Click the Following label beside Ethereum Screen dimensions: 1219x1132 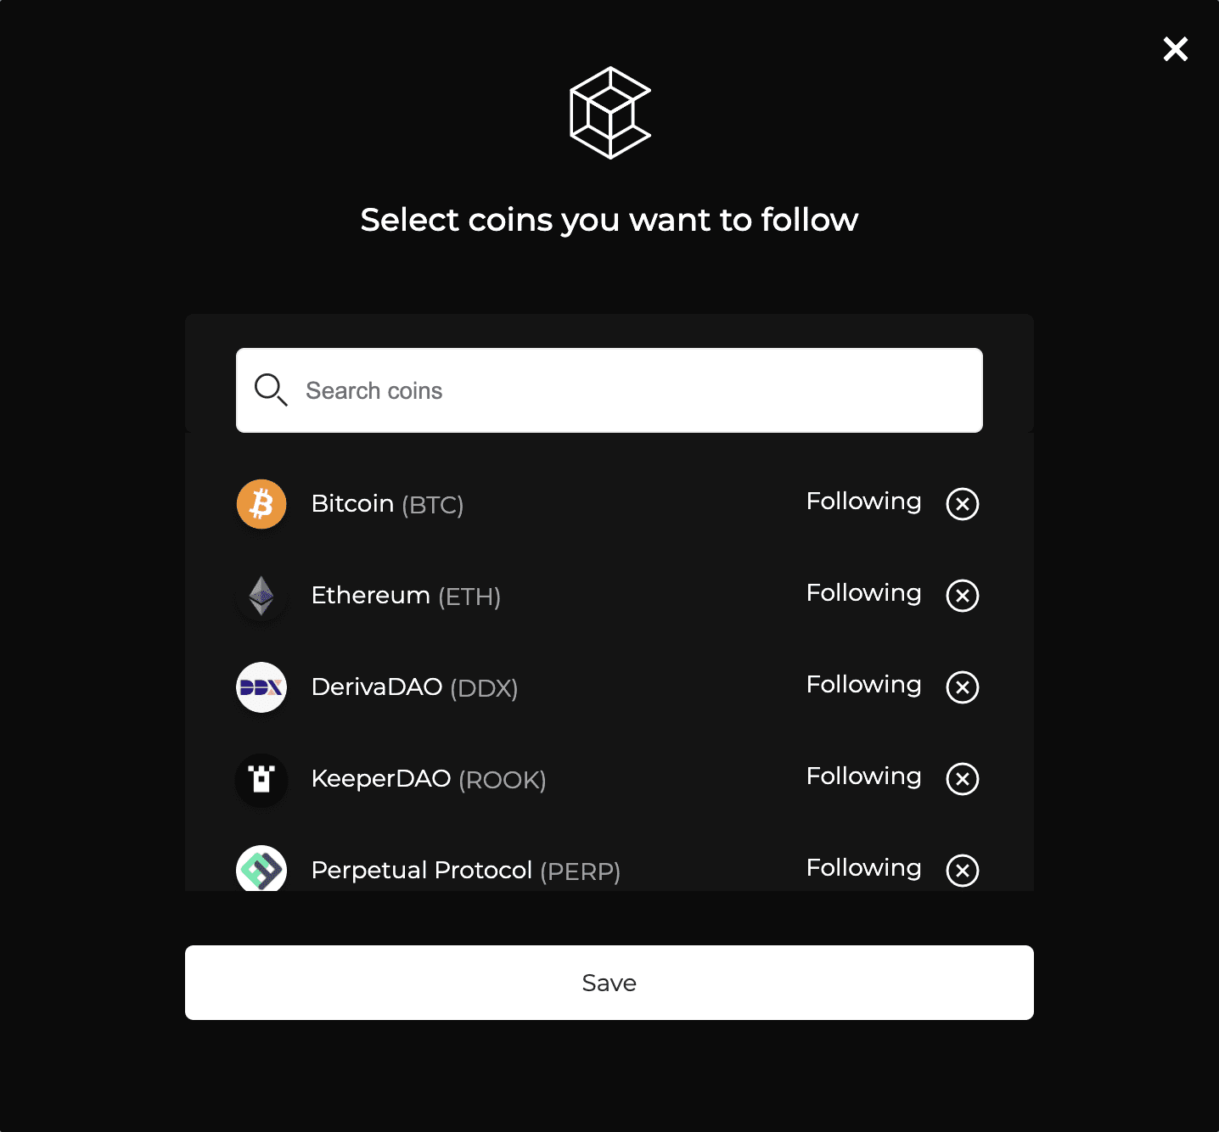click(x=863, y=592)
